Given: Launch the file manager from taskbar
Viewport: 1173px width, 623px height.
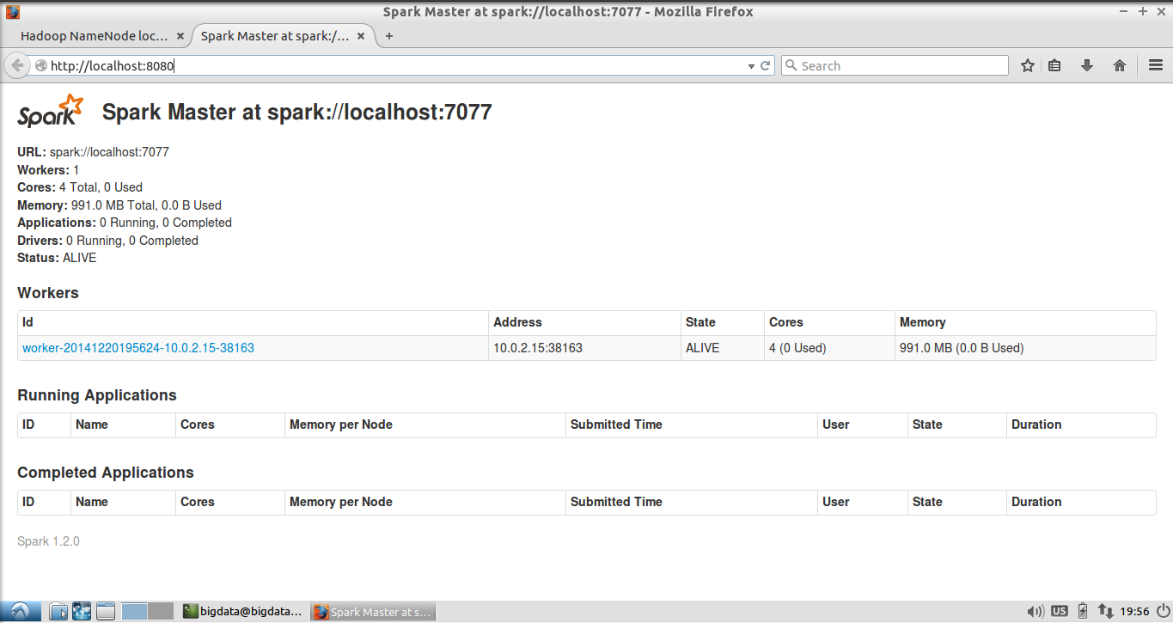Looking at the screenshot, I should coord(58,612).
